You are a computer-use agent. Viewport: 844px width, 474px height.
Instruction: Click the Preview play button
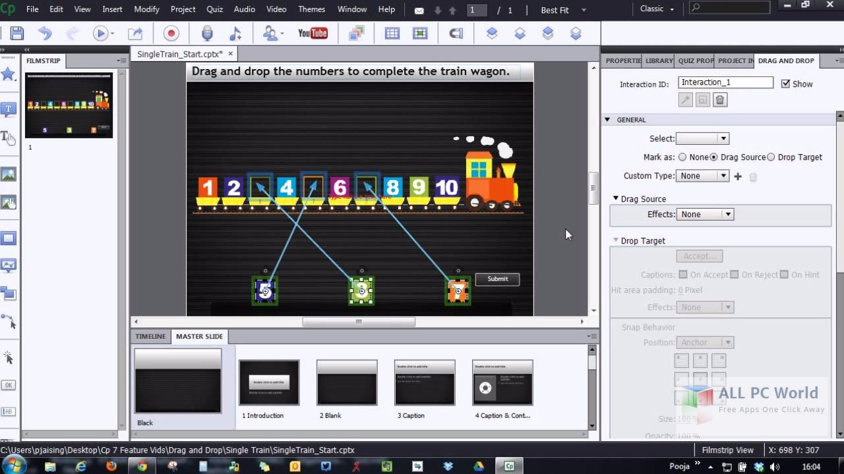(100, 33)
